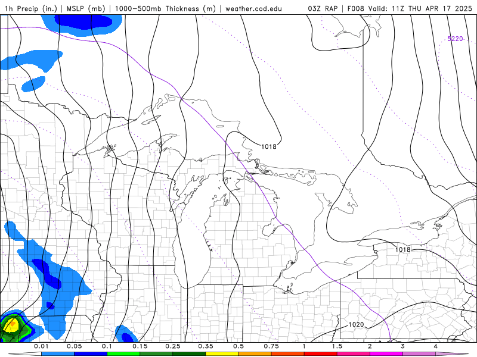Click the '0.35' legend value

(x=206, y=346)
